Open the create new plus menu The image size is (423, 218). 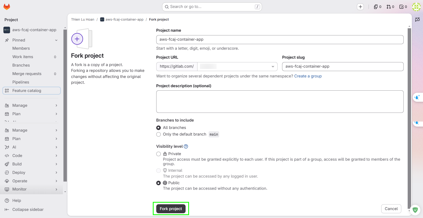[x=360, y=7]
